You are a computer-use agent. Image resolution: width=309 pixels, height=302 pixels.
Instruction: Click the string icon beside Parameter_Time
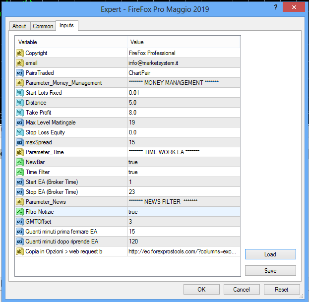[20, 152]
